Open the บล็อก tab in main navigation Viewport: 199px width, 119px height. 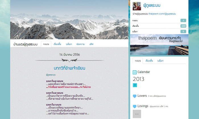pos(69,44)
